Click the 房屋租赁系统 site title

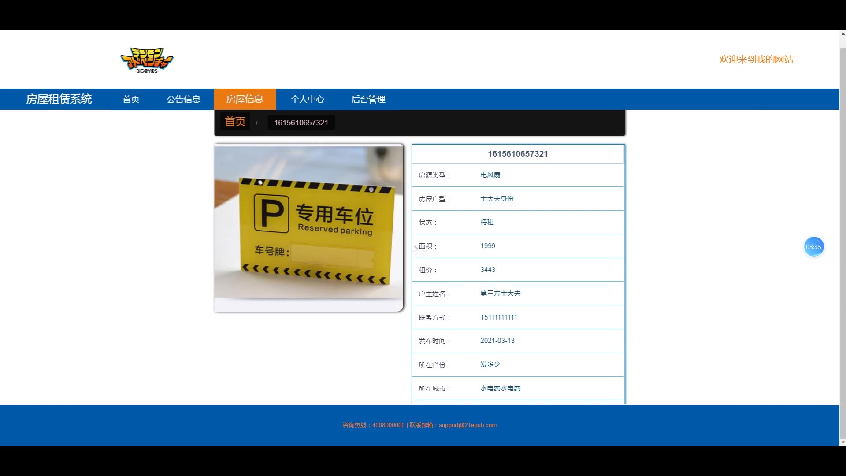59,99
